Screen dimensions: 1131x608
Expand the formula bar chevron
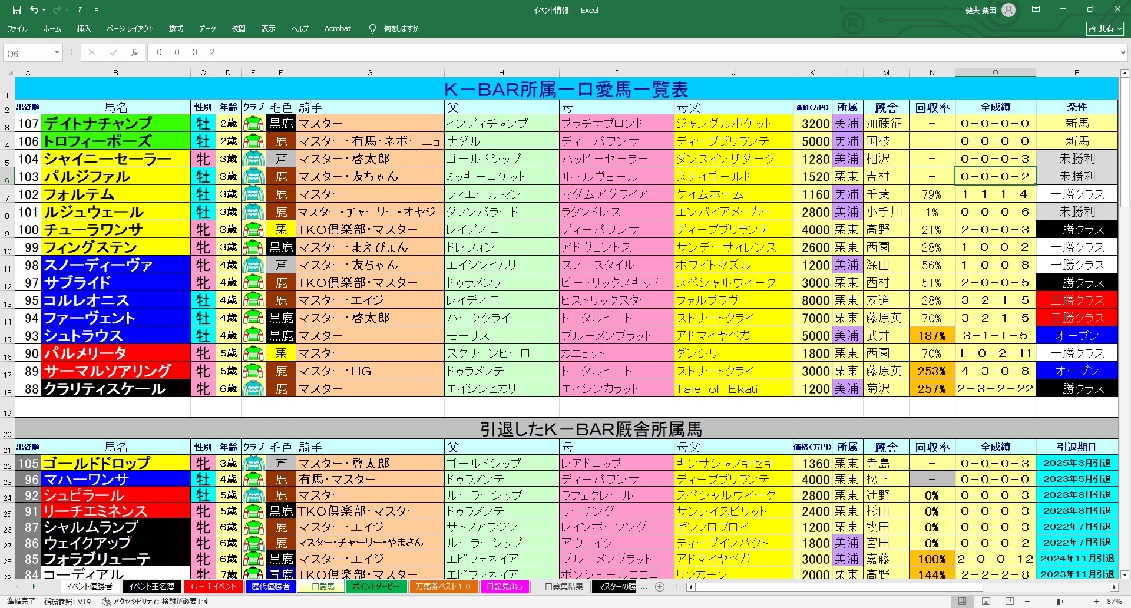pos(1122,53)
